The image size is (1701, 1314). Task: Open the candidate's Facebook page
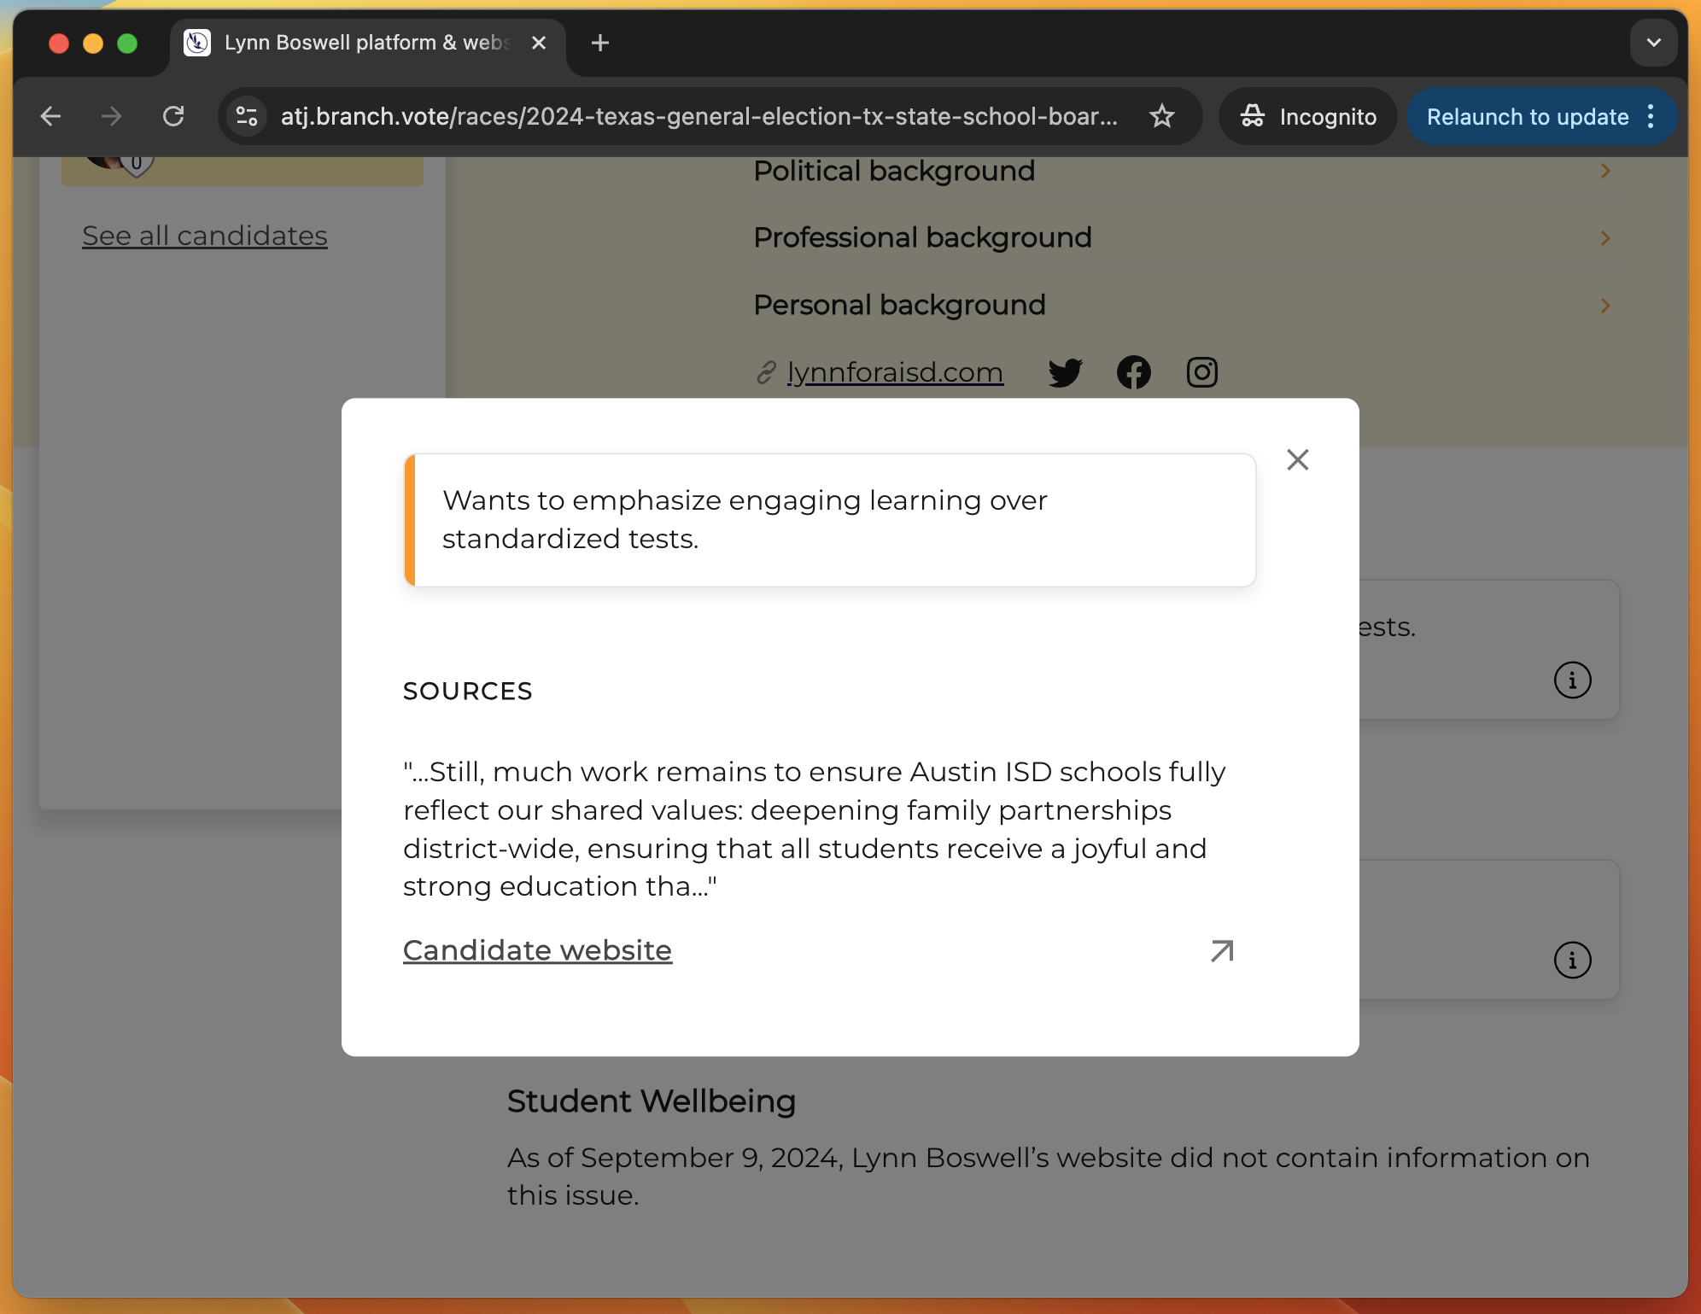click(1133, 372)
